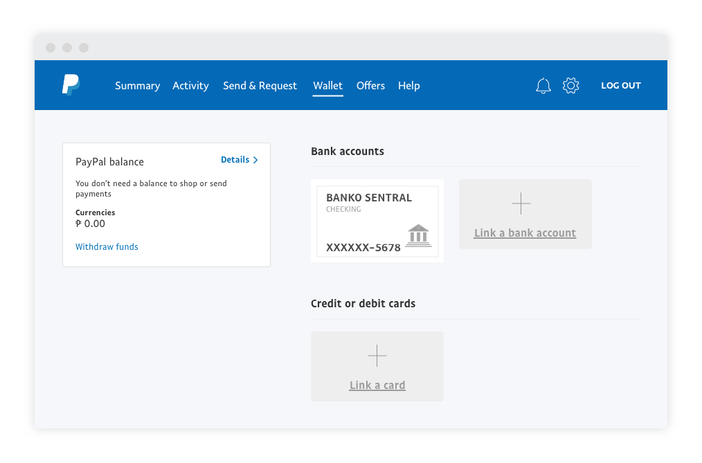This screenshot has height=463, width=702.
Task: Click the plus icon above Link a bank account
Action: coord(521,203)
